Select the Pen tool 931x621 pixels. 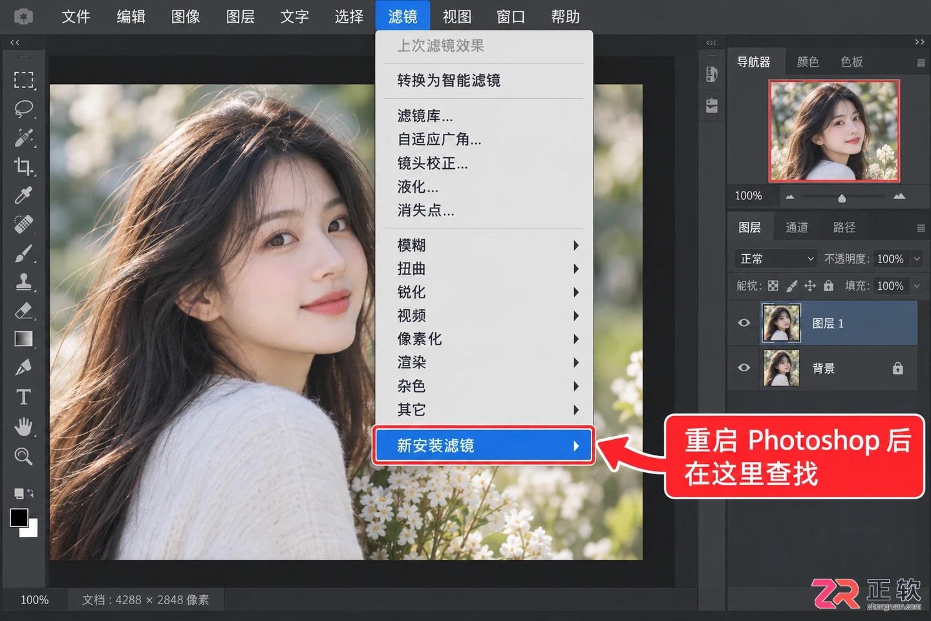click(24, 367)
